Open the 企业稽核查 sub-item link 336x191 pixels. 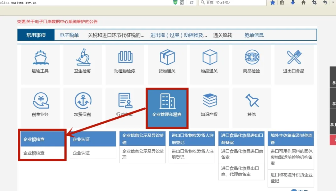[x=34, y=153]
